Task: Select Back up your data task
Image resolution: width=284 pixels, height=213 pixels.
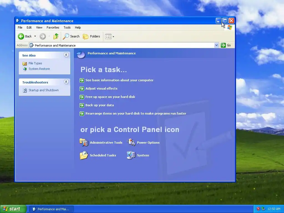Action: point(100,105)
